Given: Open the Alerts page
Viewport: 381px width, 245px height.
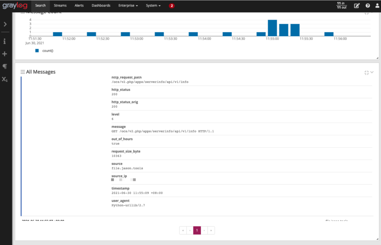Looking at the screenshot, I should (x=79, y=5).
